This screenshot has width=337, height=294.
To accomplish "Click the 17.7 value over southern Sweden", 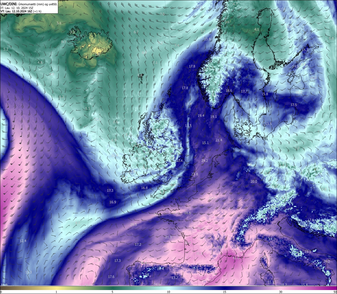I will click(x=244, y=91).
